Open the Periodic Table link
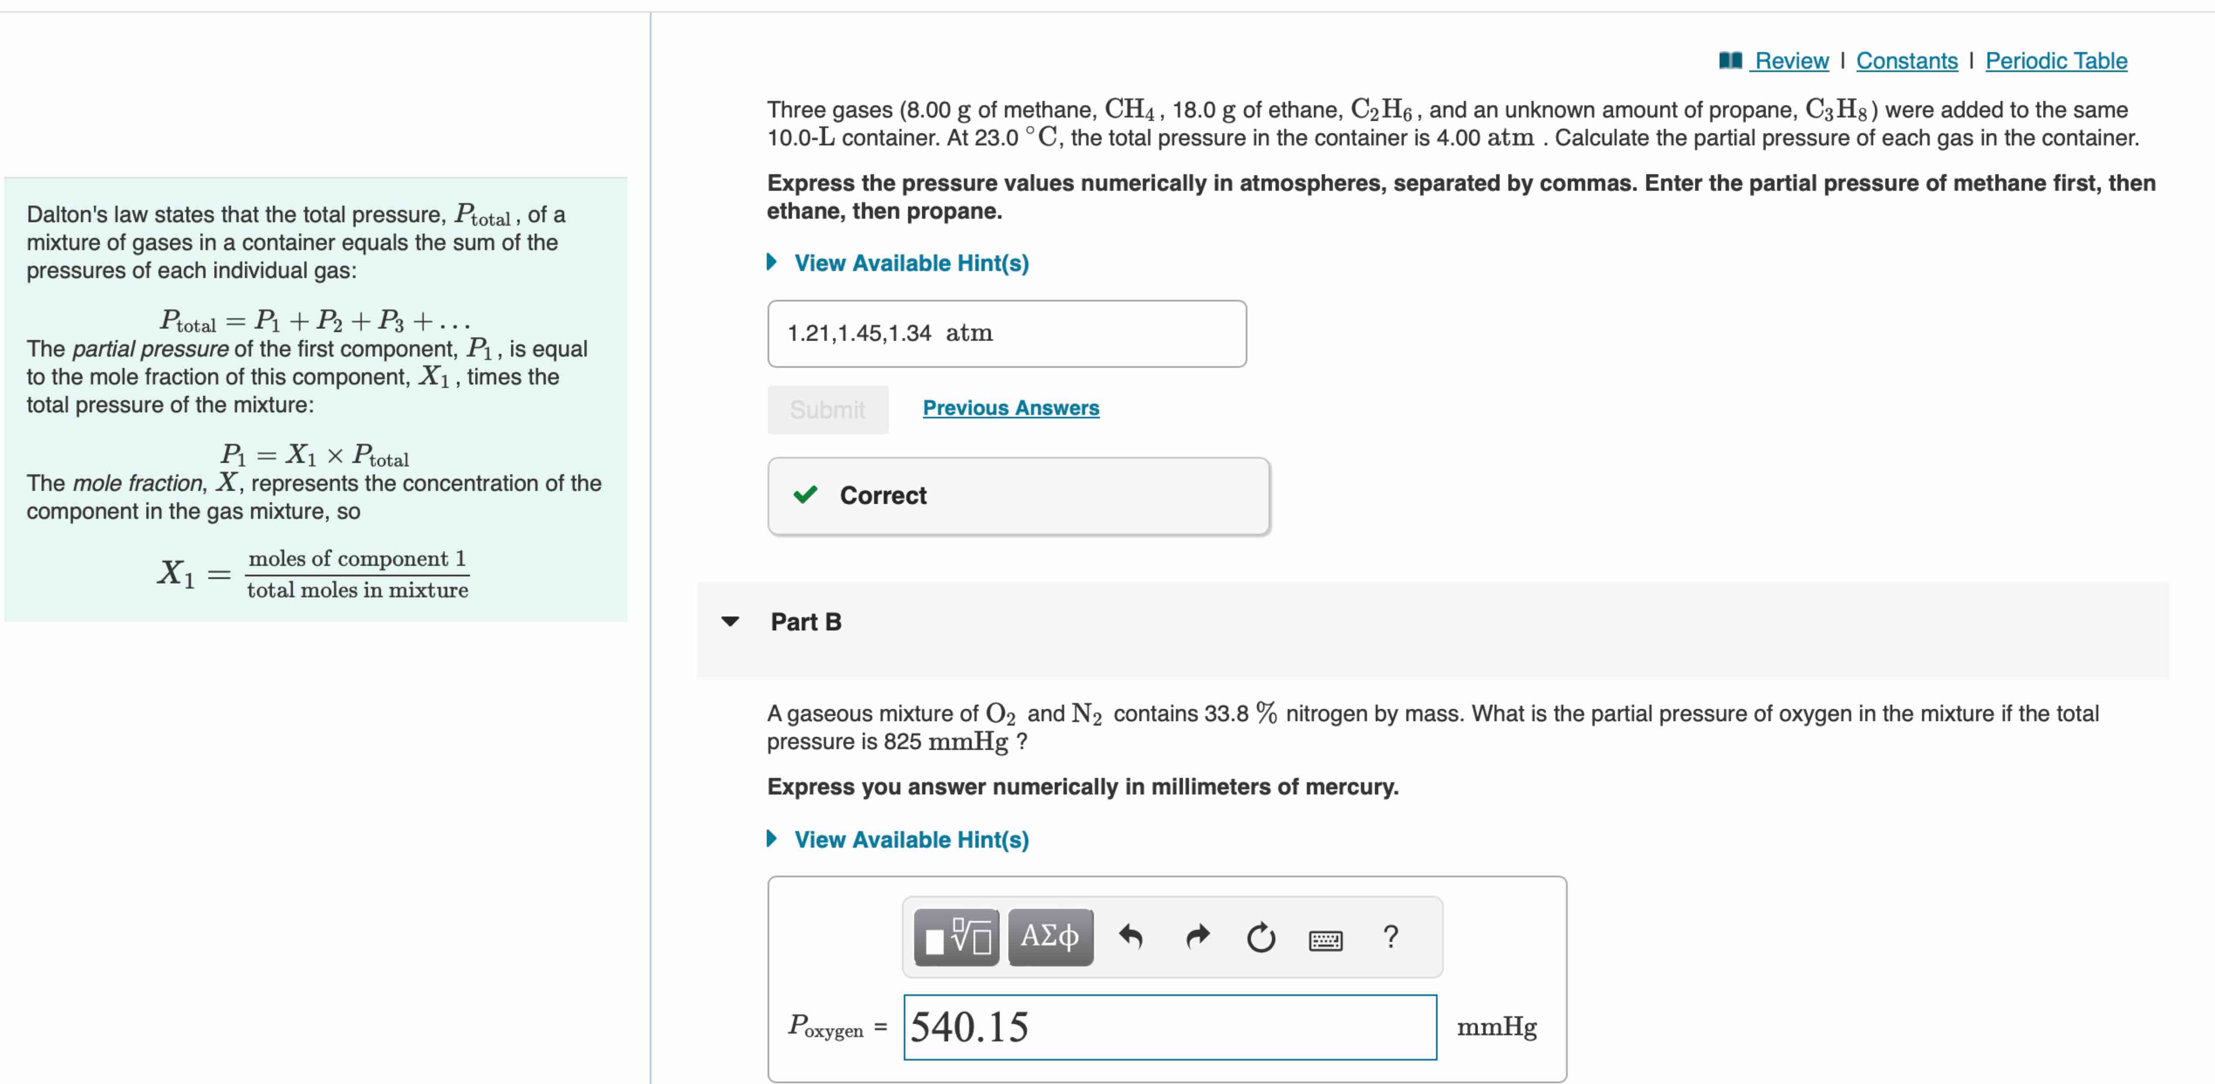Screen dimensions: 2215x1084 click(2057, 60)
